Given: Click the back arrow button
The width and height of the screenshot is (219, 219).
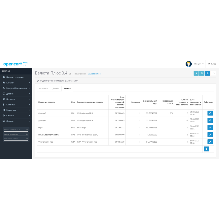Looking at the screenshot, I should coord(213,73).
